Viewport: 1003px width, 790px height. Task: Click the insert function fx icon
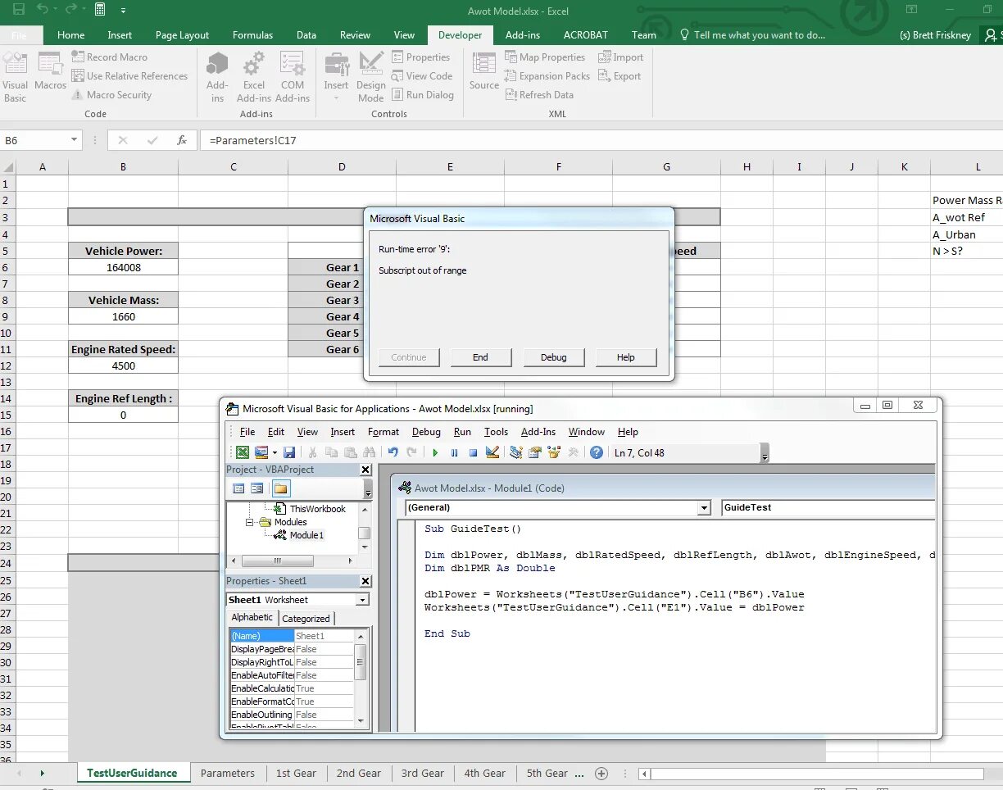(x=182, y=140)
